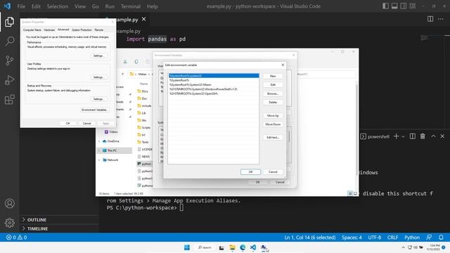Open the Manage gear icon in VS Code
Image resolution: width=450 pixels, height=253 pixels.
[9, 223]
